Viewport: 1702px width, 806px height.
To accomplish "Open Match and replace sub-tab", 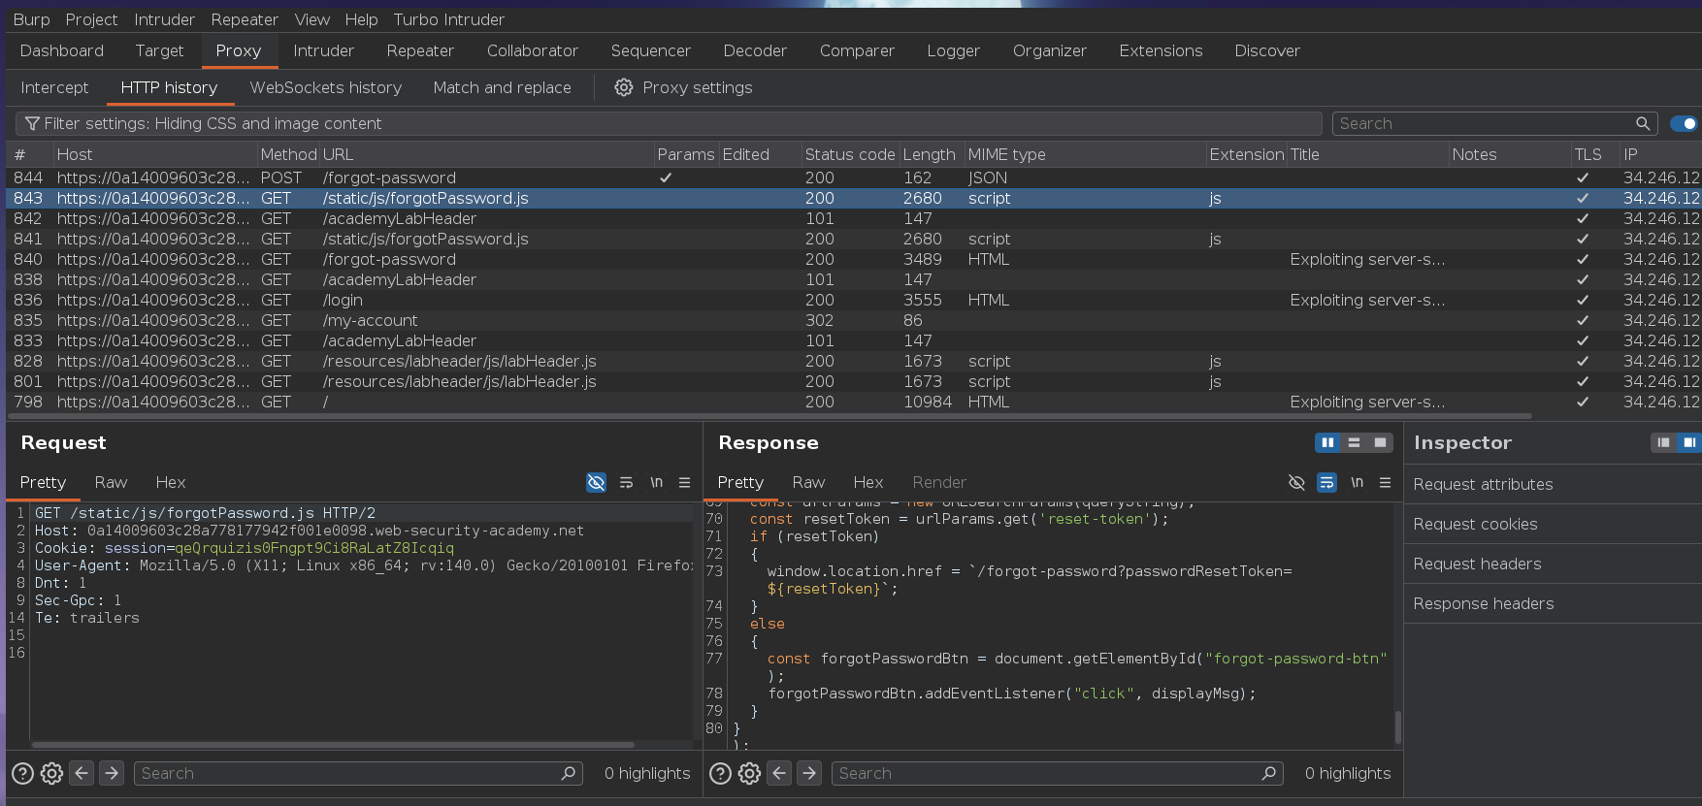I will [x=502, y=87].
